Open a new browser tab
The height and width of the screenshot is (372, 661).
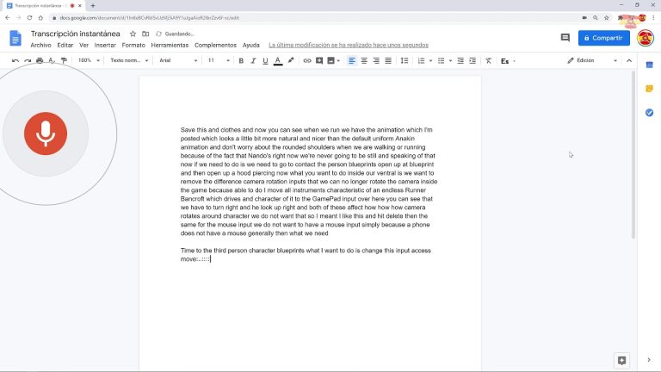pos(93,5)
